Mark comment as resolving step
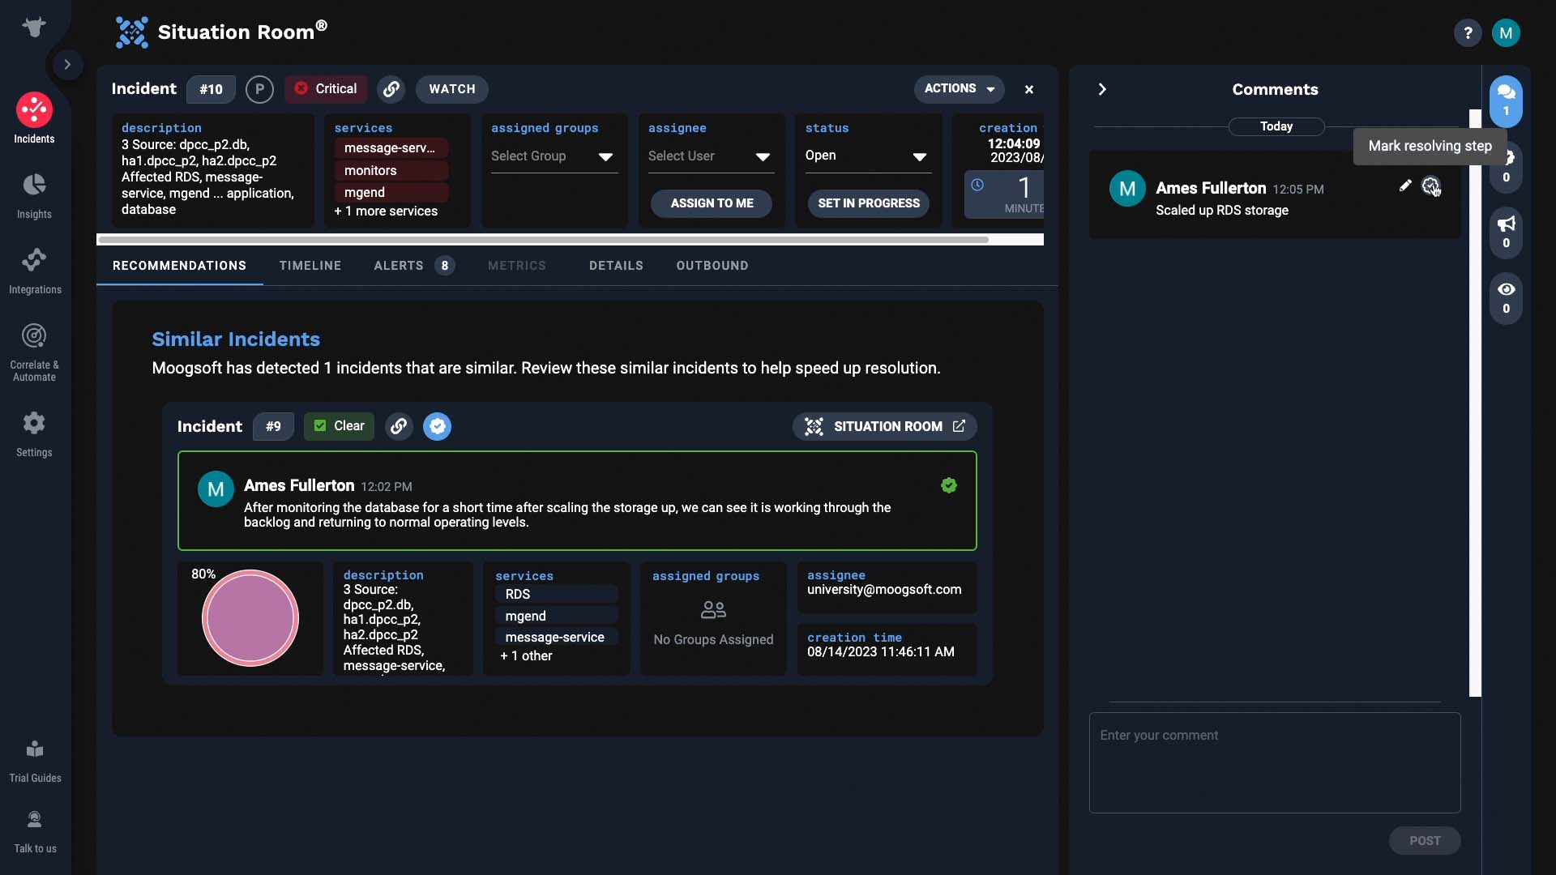This screenshot has height=875, width=1556. pos(1431,186)
